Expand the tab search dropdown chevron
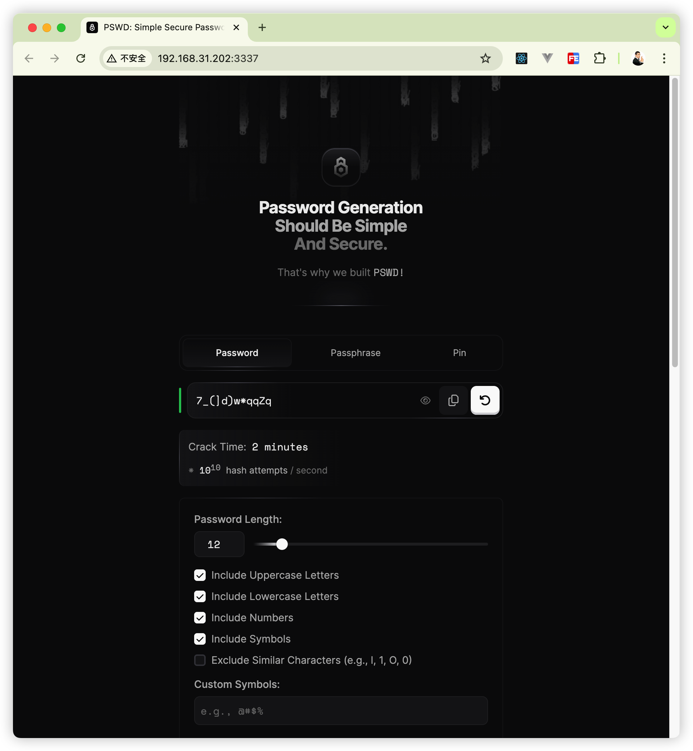693x751 pixels. click(665, 27)
